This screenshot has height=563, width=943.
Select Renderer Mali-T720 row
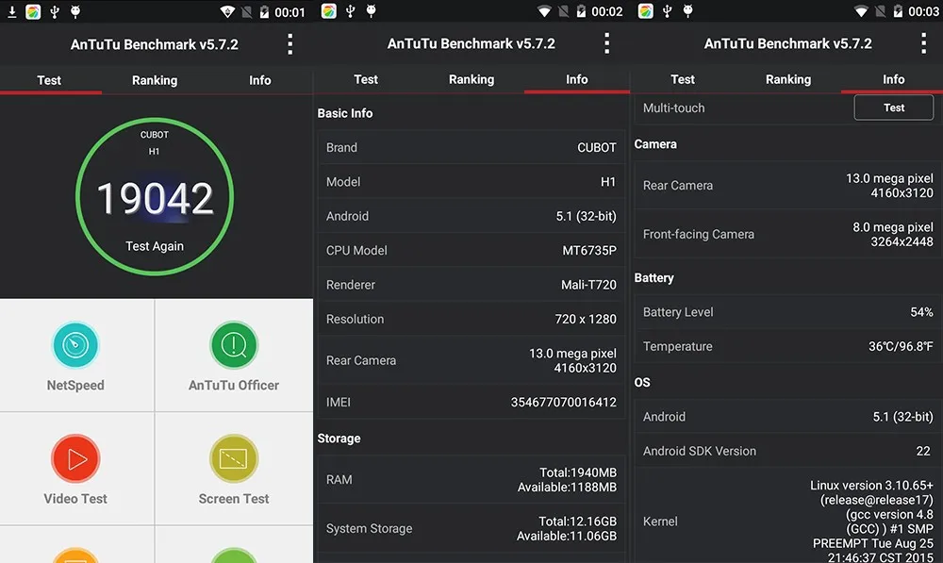pyautogui.click(x=471, y=285)
